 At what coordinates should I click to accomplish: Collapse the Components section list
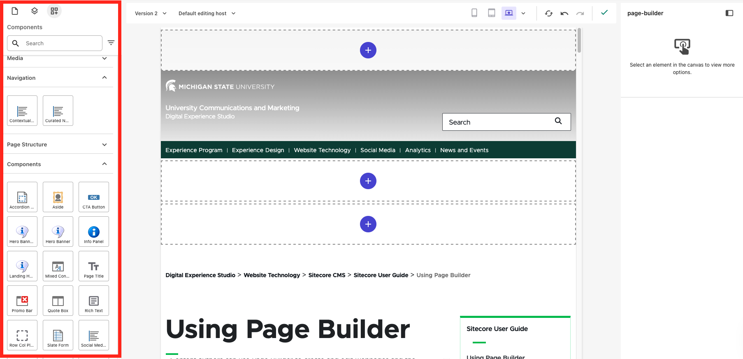tap(58, 164)
